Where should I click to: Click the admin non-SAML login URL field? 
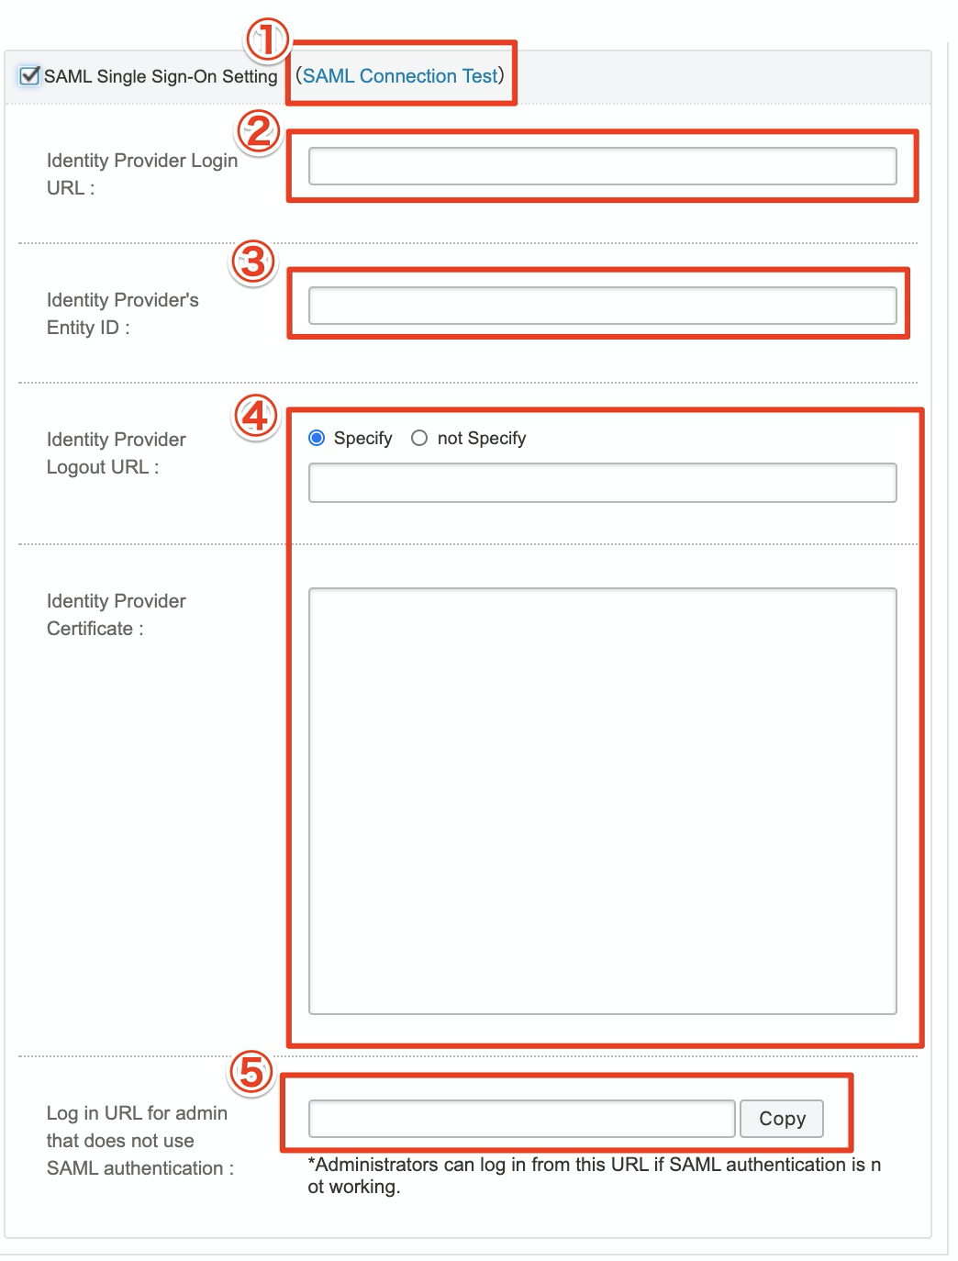click(519, 1119)
